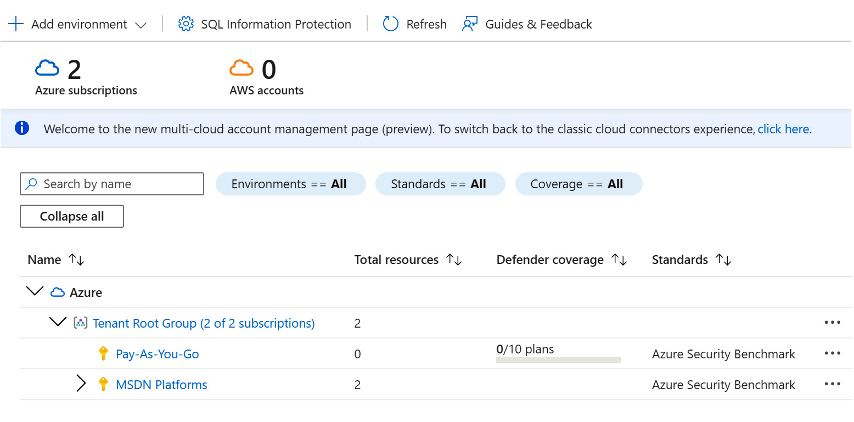
Task: Click the 0/10 plans coverage bar
Action: [x=559, y=361]
